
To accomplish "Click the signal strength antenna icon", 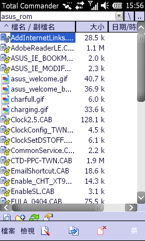I will coord(93,5).
